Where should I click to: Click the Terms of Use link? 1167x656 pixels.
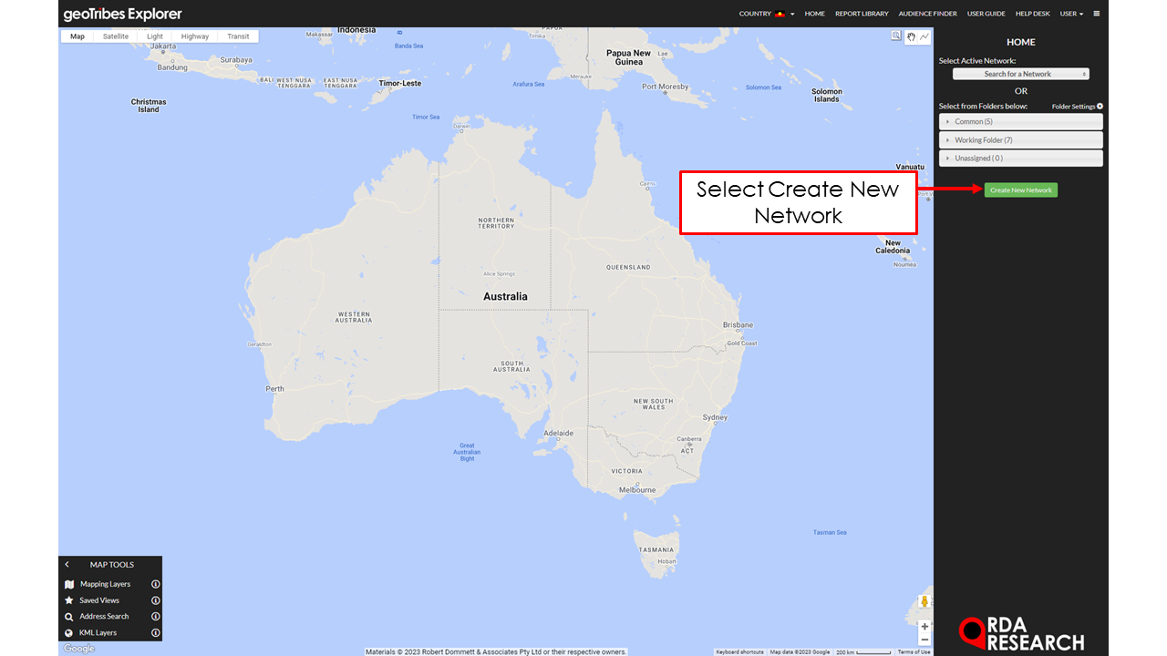click(x=914, y=651)
